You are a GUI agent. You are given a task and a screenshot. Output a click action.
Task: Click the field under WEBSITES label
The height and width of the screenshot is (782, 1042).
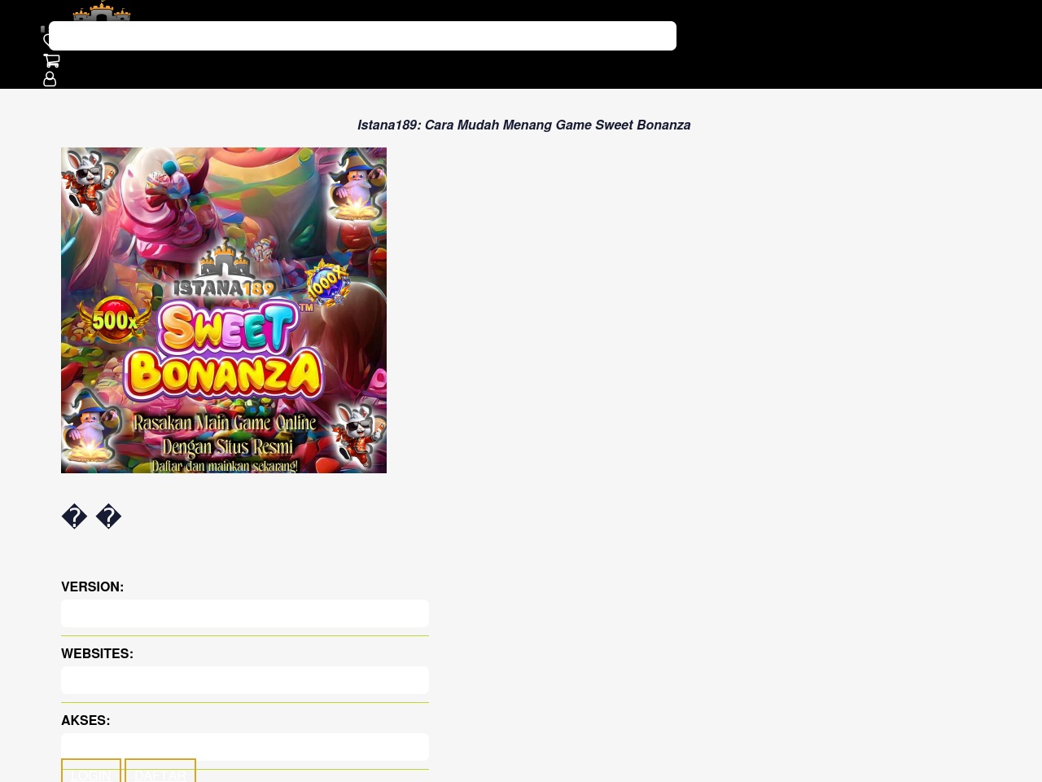click(245, 680)
